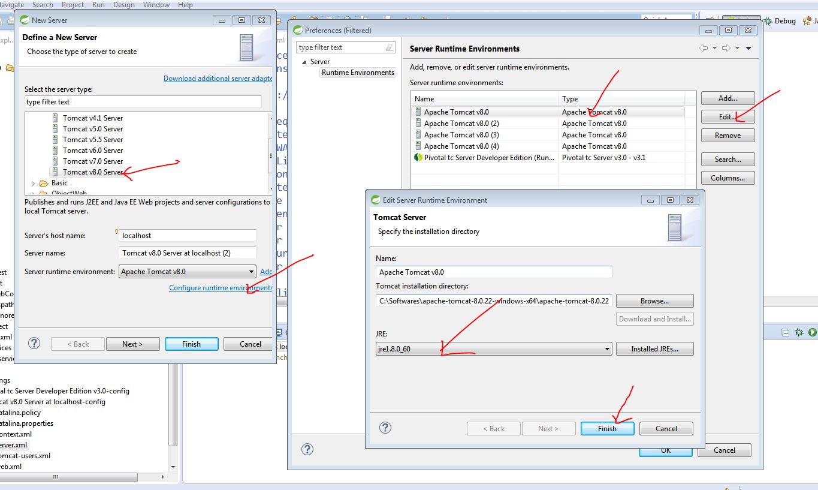Open forward history dropdown arrow in Preferences
This screenshot has width=818, height=490.
pyautogui.click(x=737, y=49)
